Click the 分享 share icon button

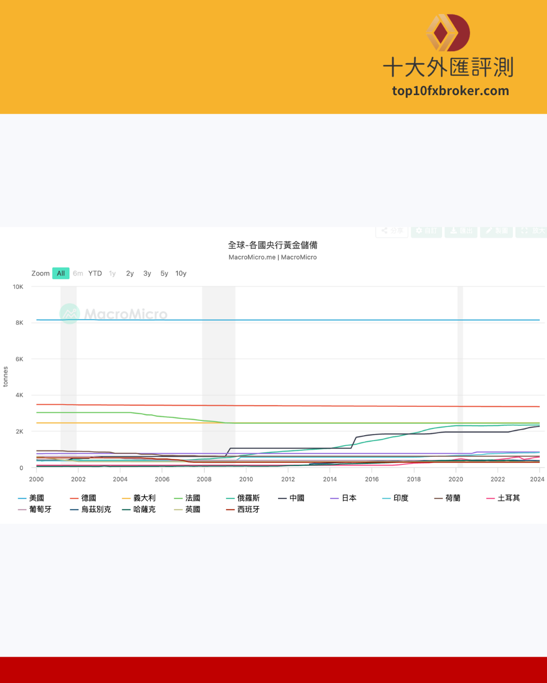[x=392, y=231]
